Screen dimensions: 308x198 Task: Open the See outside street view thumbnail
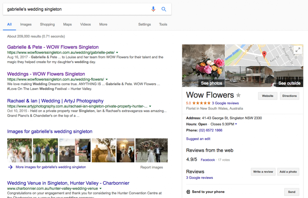264,76
